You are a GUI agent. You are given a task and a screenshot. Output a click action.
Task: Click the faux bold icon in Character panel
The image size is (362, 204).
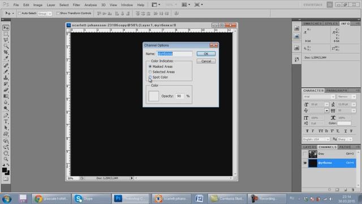[x=307, y=131]
